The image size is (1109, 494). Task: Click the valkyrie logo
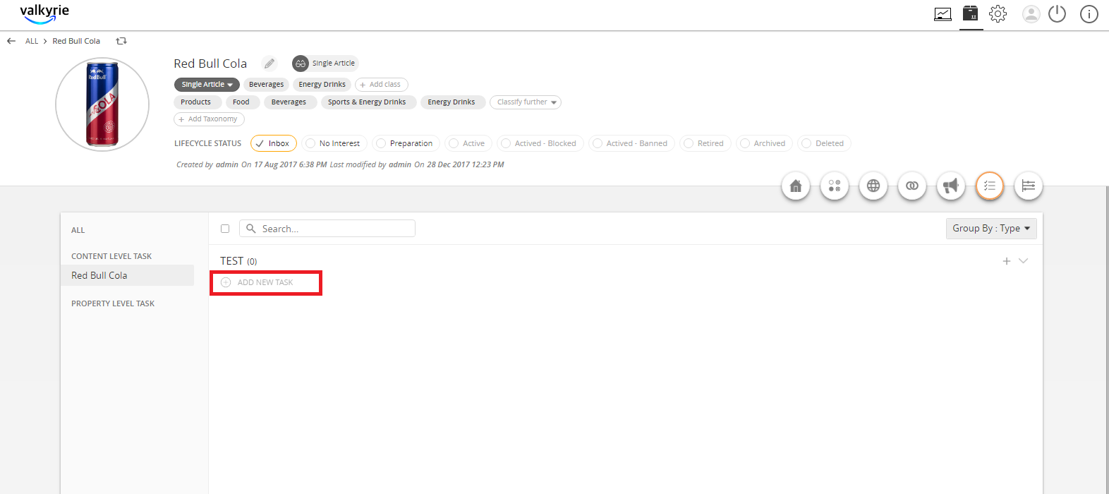[x=44, y=13]
